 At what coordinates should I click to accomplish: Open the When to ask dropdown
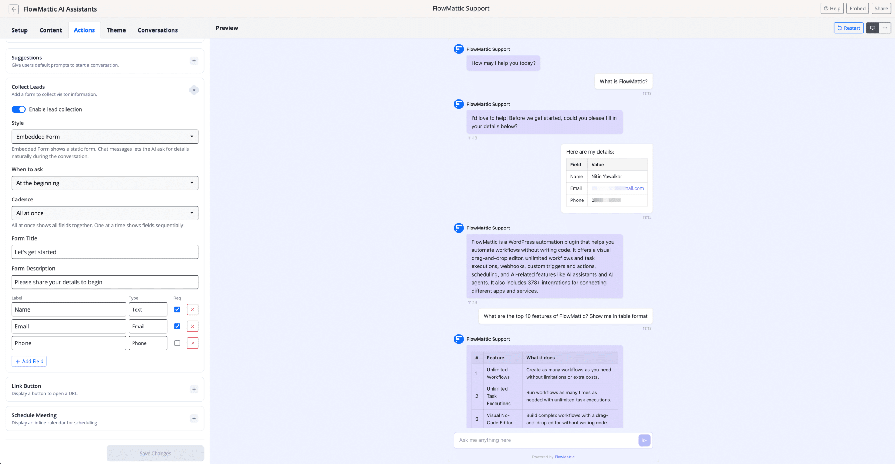point(105,183)
